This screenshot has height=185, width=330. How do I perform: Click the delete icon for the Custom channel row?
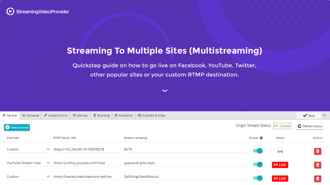tap(317, 151)
